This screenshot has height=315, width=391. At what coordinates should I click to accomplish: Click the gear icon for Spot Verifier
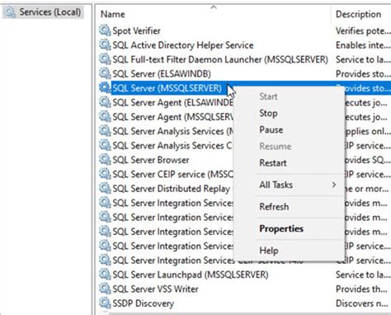105,31
